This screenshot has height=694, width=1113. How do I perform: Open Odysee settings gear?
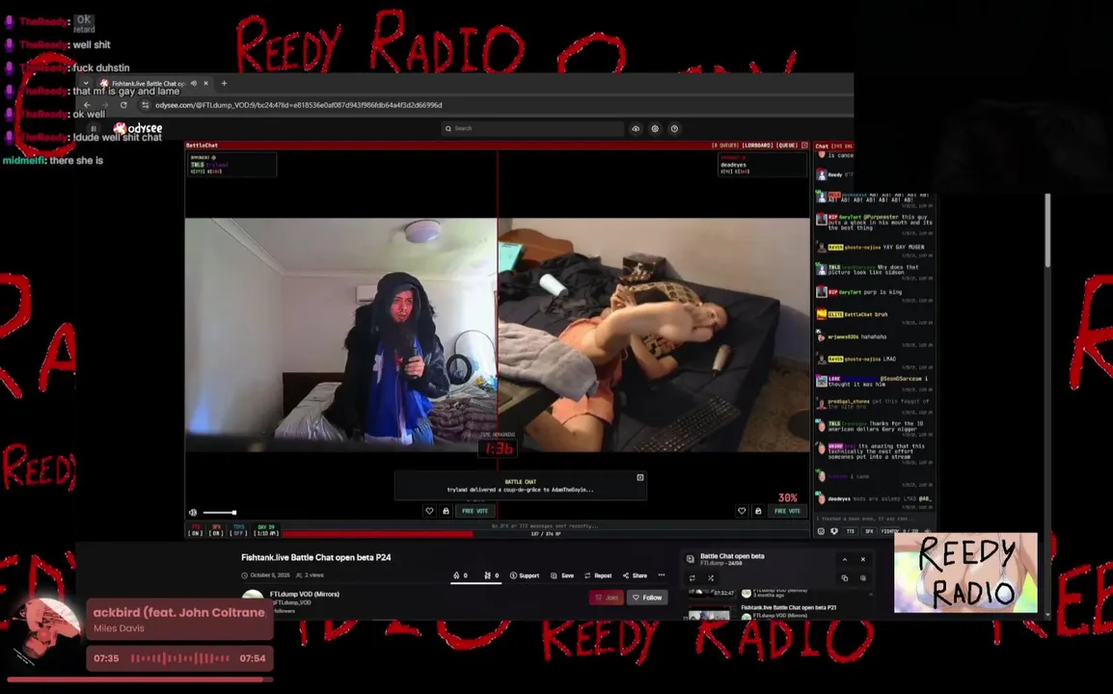(655, 128)
